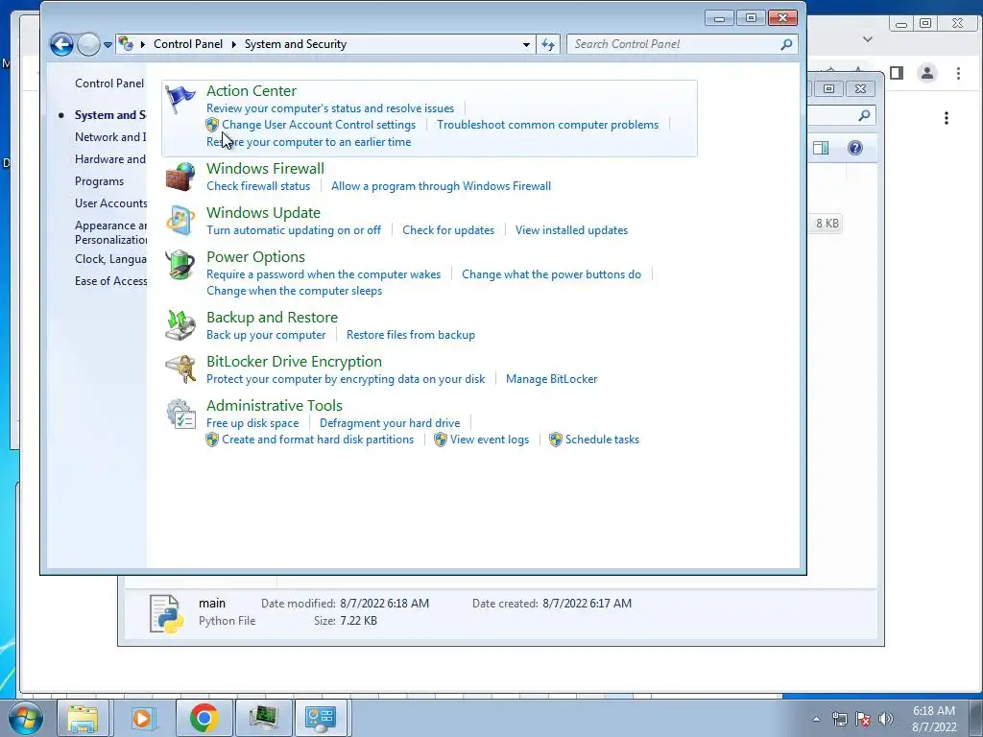Open the Windows Start orb
The width and height of the screenshot is (983, 737).
tap(26, 718)
